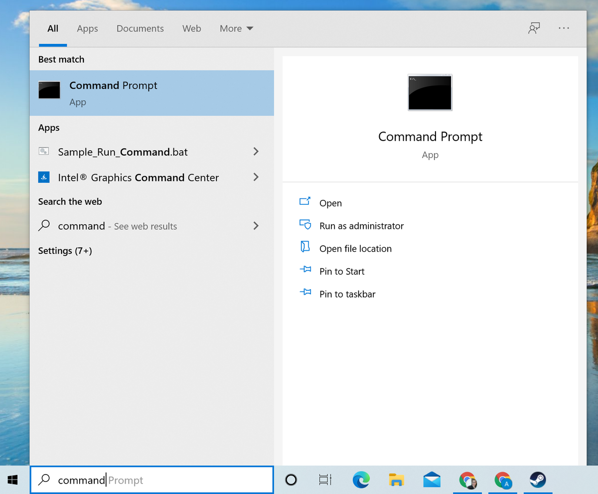Launch the Steam app from the taskbar
The image size is (598, 494).
tap(537, 480)
